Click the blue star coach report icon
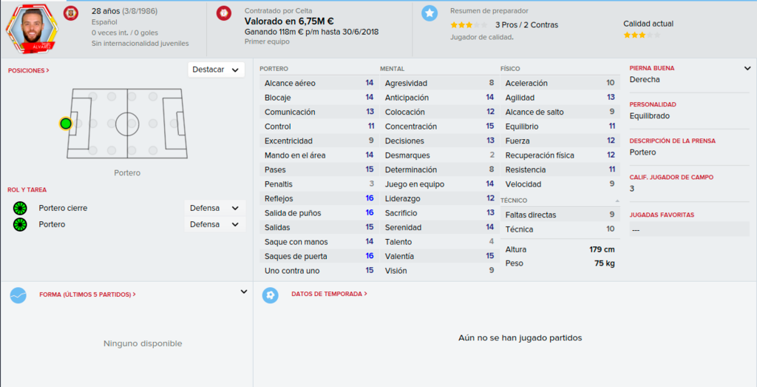 click(x=430, y=13)
